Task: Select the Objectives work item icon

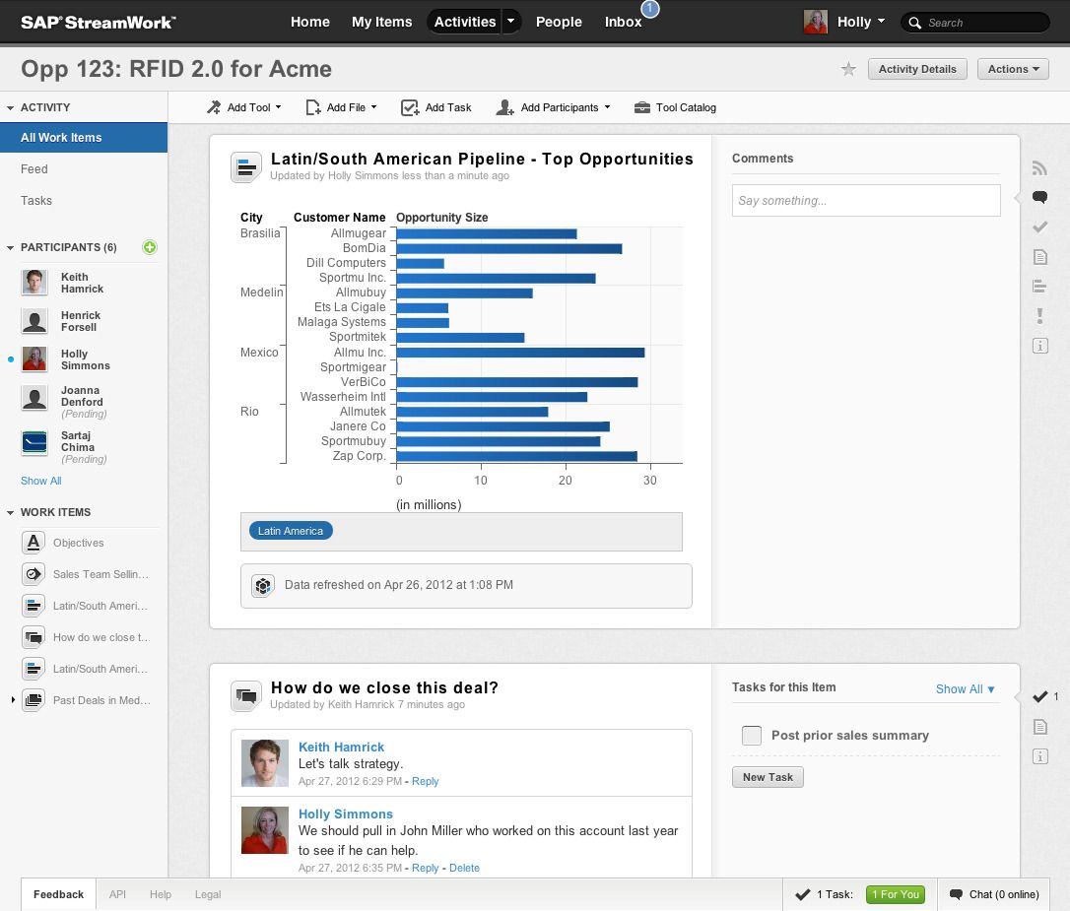Action: tap(33, 542)
